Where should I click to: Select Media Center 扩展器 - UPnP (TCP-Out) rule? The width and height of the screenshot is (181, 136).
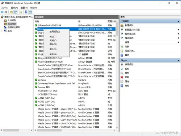pyautogui.click(x=57, y=123)
